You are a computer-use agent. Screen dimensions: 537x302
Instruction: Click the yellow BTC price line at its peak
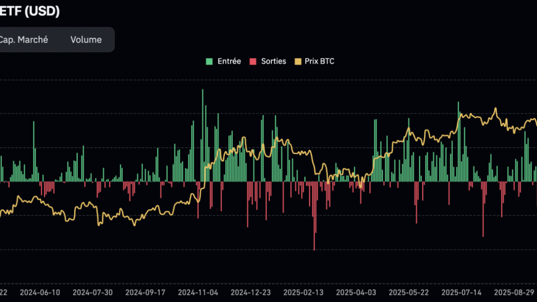click(x=495, y=108)
